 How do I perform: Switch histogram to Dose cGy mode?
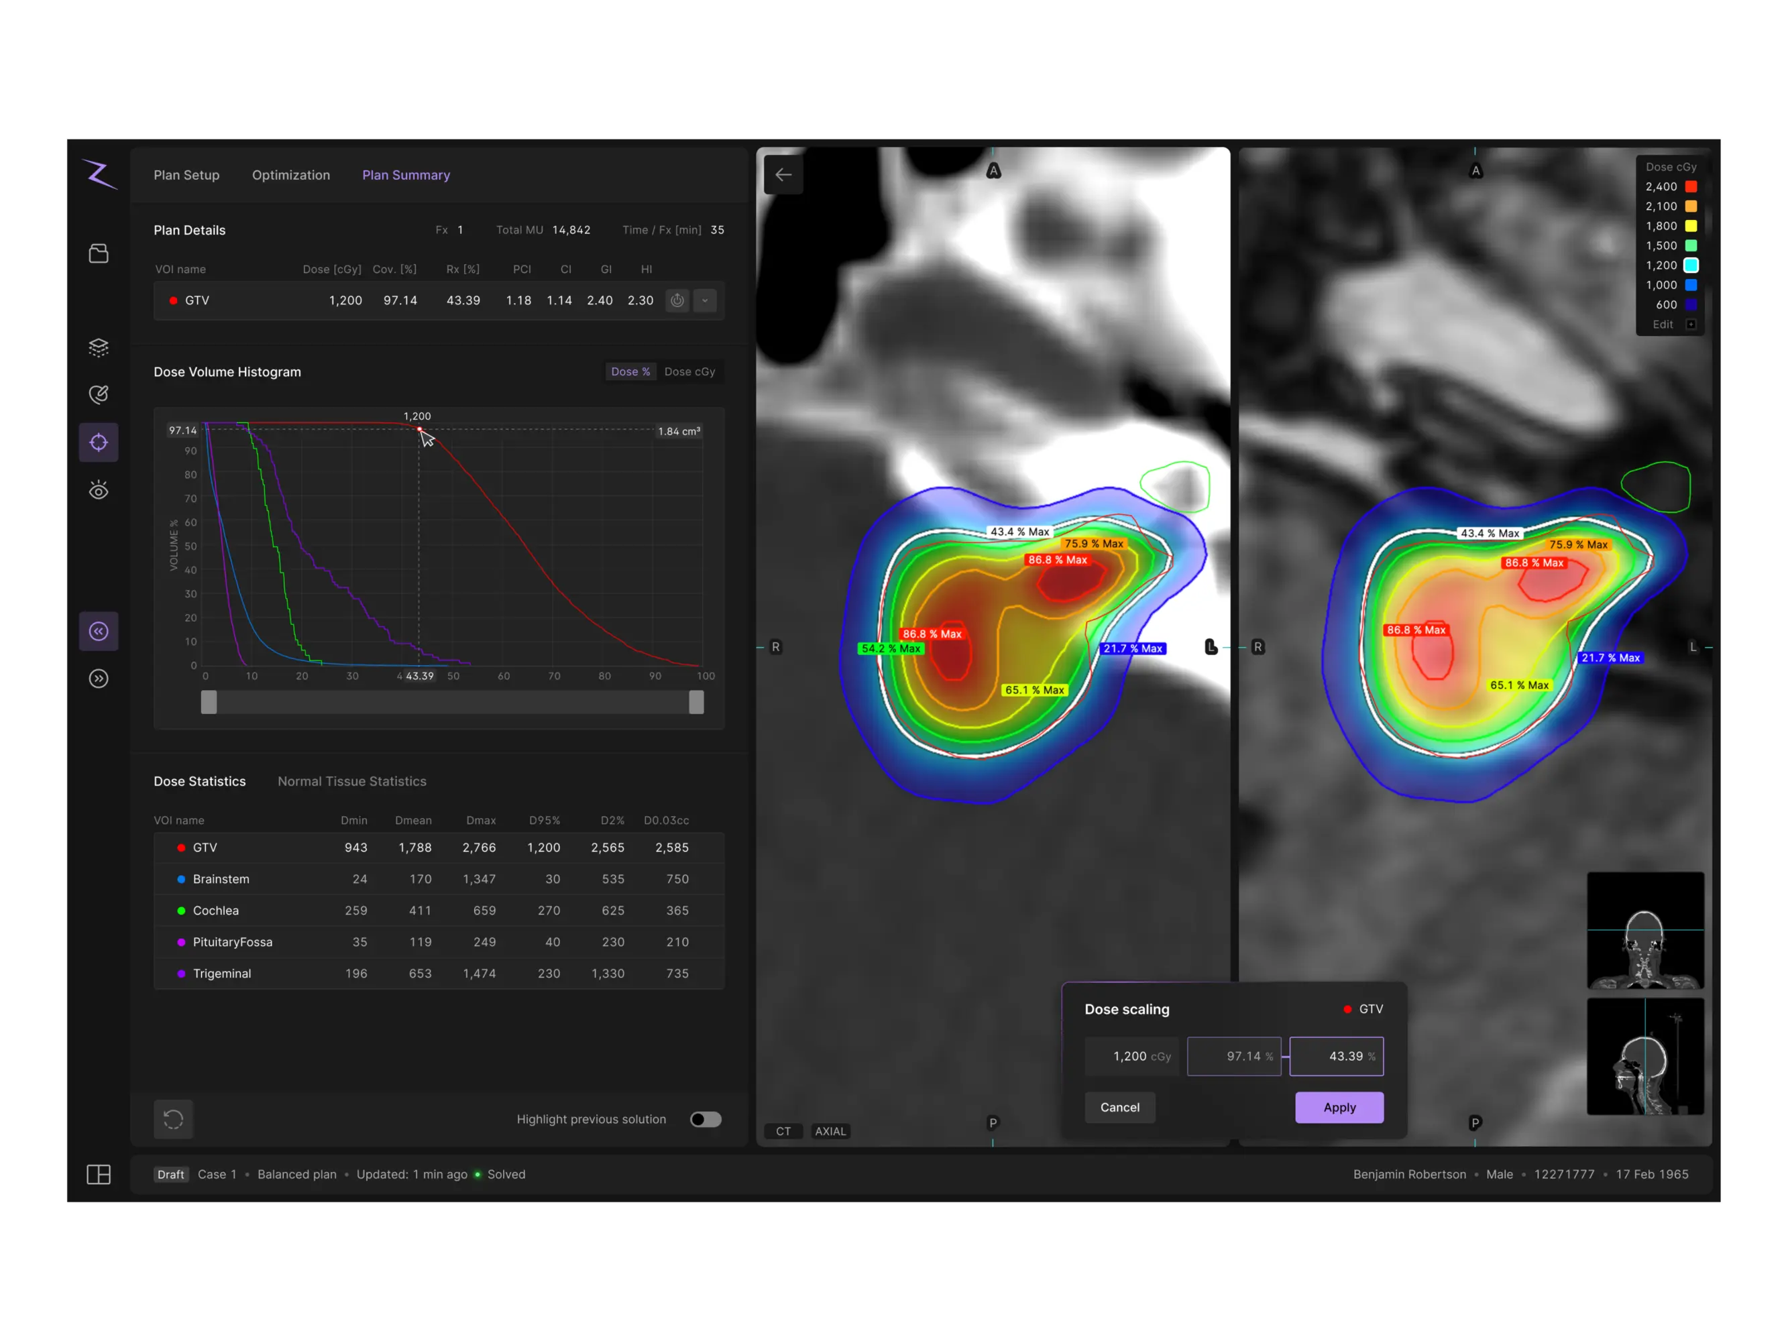click(689, 372)
